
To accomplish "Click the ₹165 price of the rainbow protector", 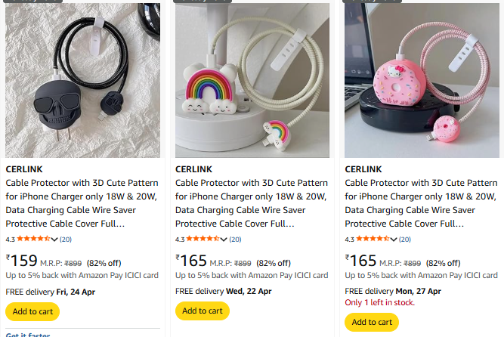I will point(192,261).
